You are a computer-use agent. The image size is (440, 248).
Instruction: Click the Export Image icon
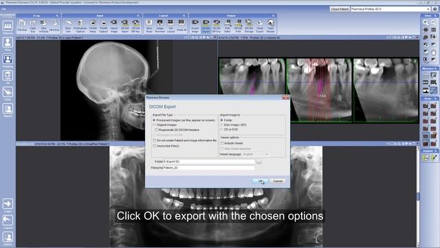click(x=195, y=25)
